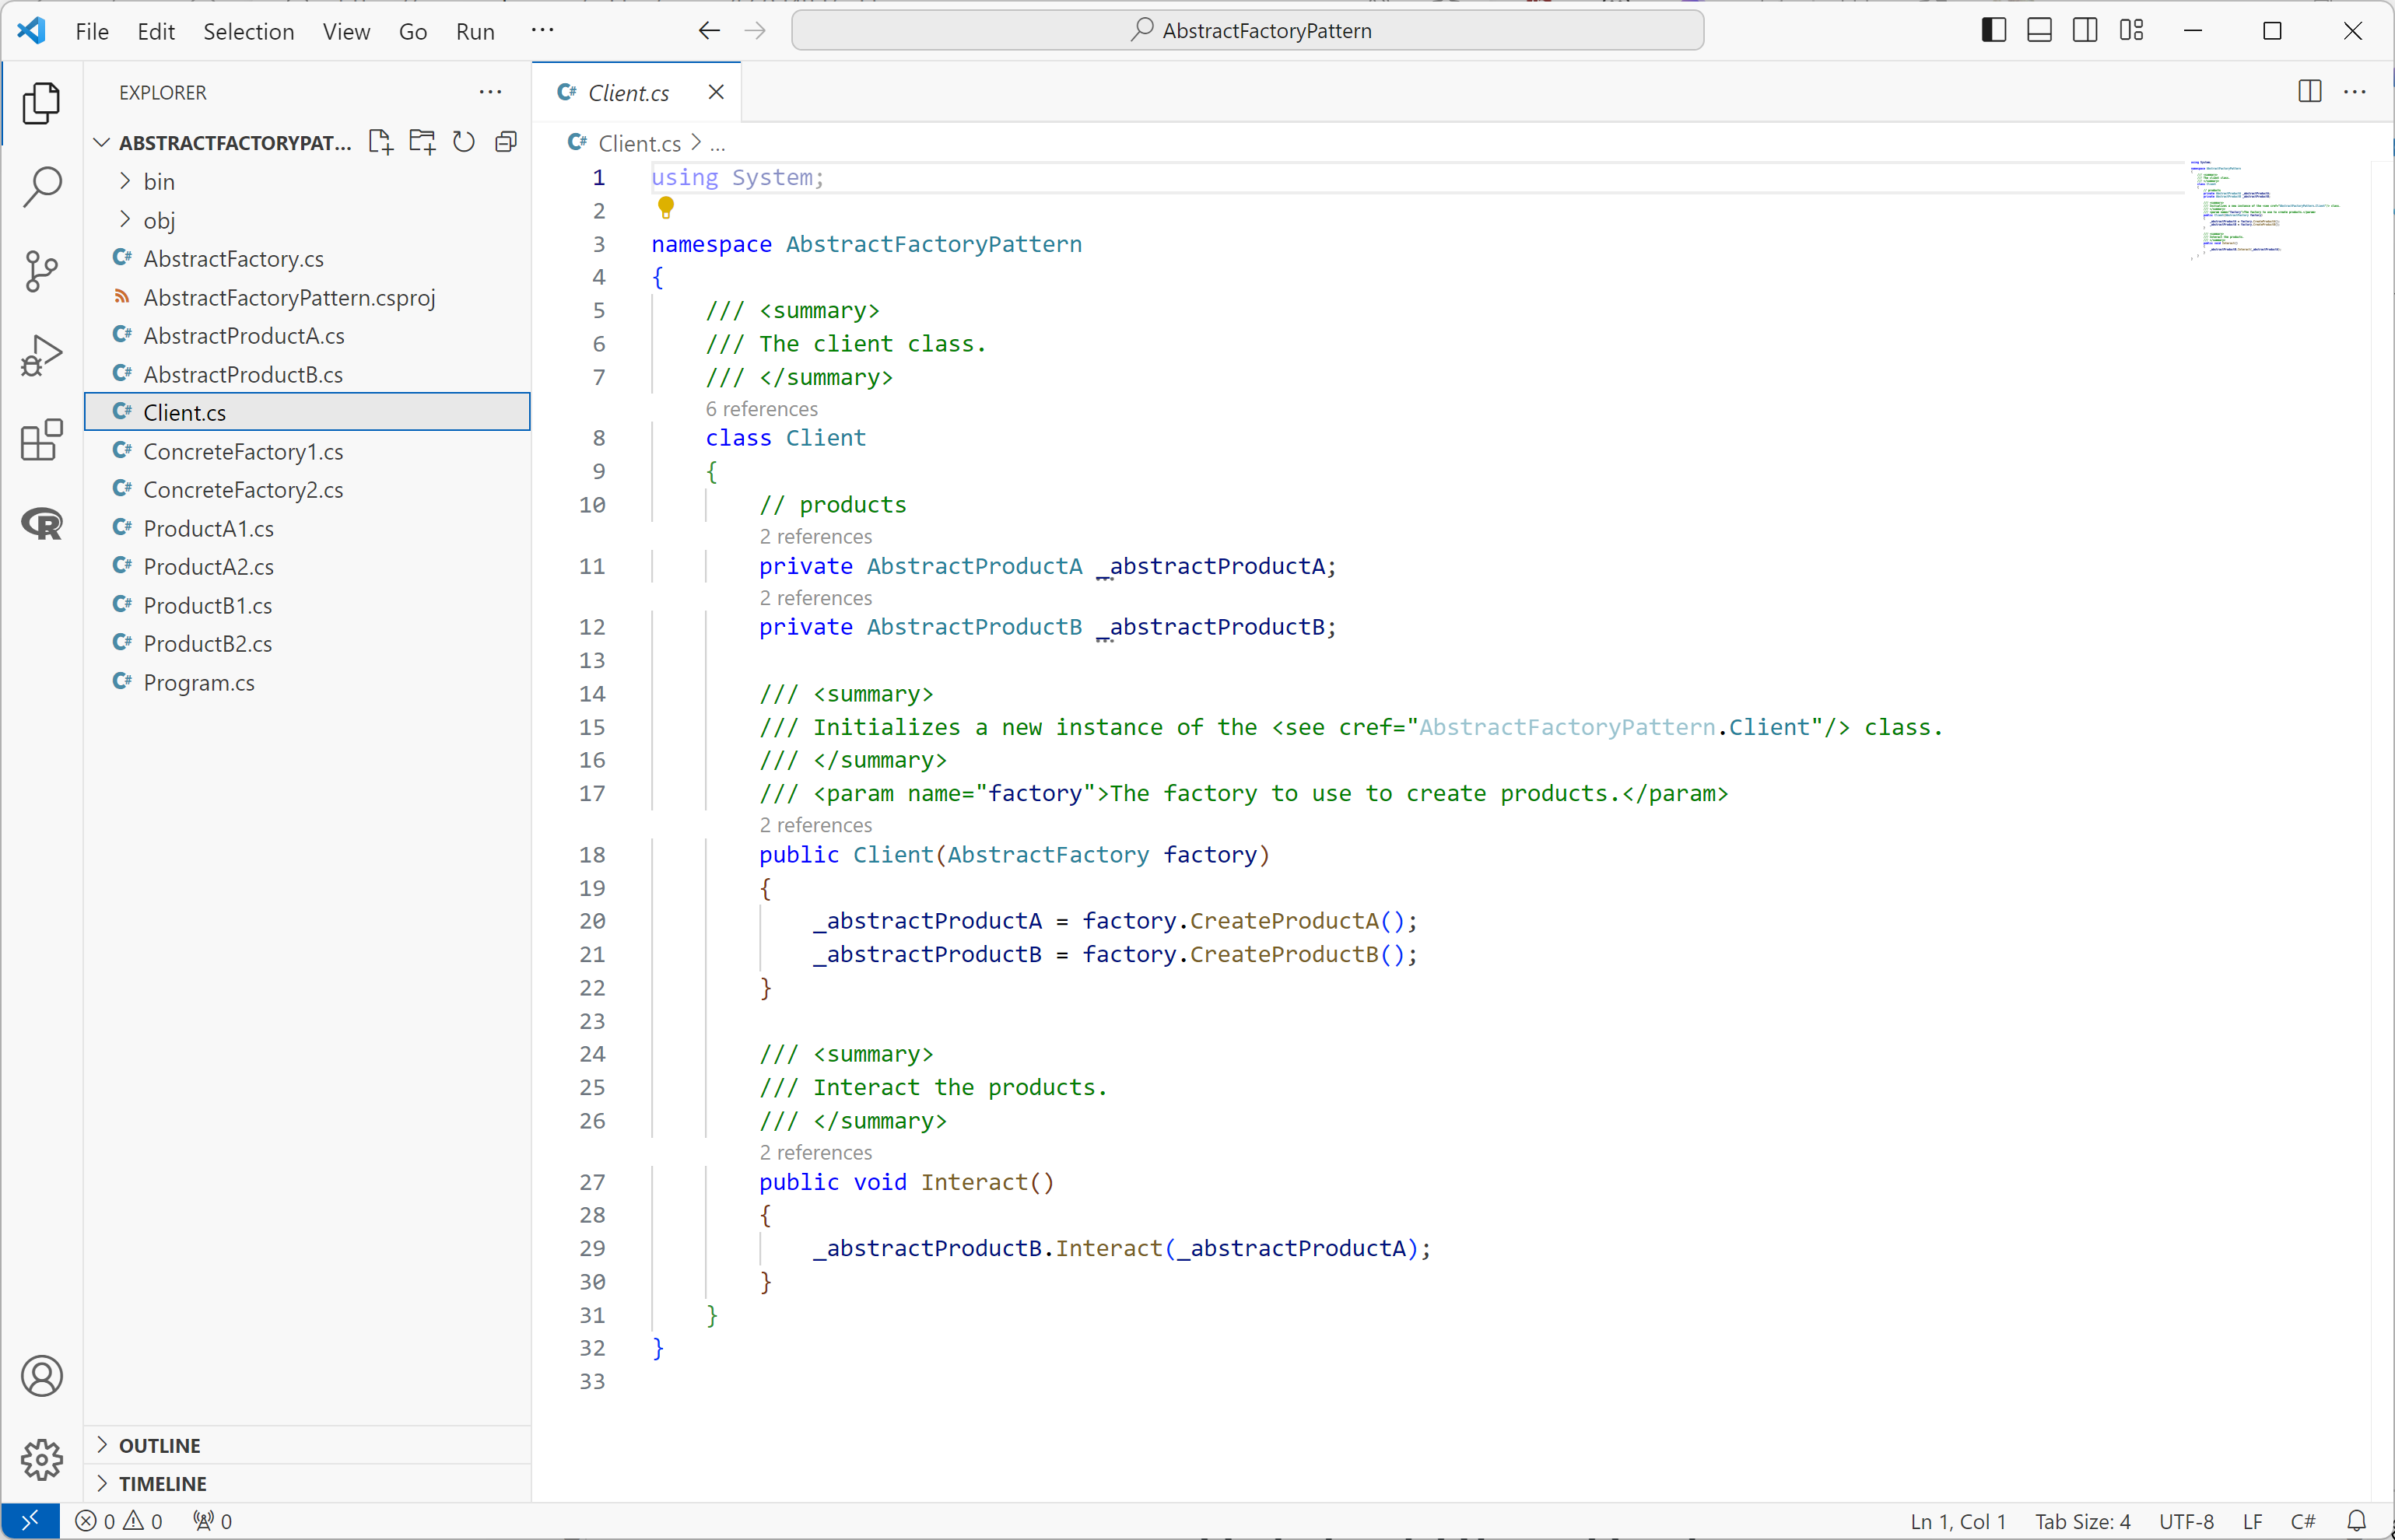Open the Search view
The height and width of the screenshot is (1540, 2395).
(41, 186)
